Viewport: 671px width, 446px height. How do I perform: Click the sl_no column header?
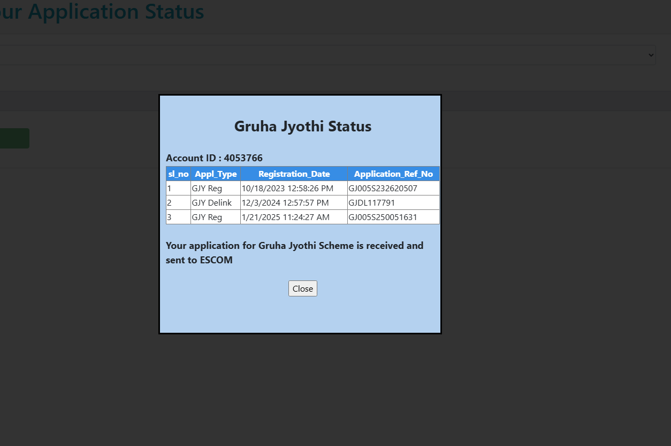tap(178, 174)
